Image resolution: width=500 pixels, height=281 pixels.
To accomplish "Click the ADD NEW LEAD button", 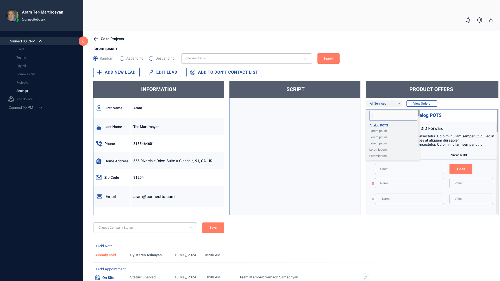I will pos(116,72).
